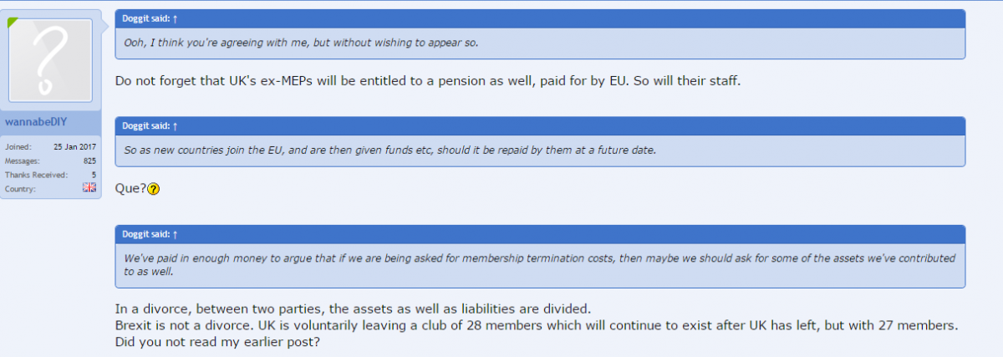Click the yellow question mark emoticon
This screenshot has width=1003, height=357.
pyautogui.click(x=153, y=189)
